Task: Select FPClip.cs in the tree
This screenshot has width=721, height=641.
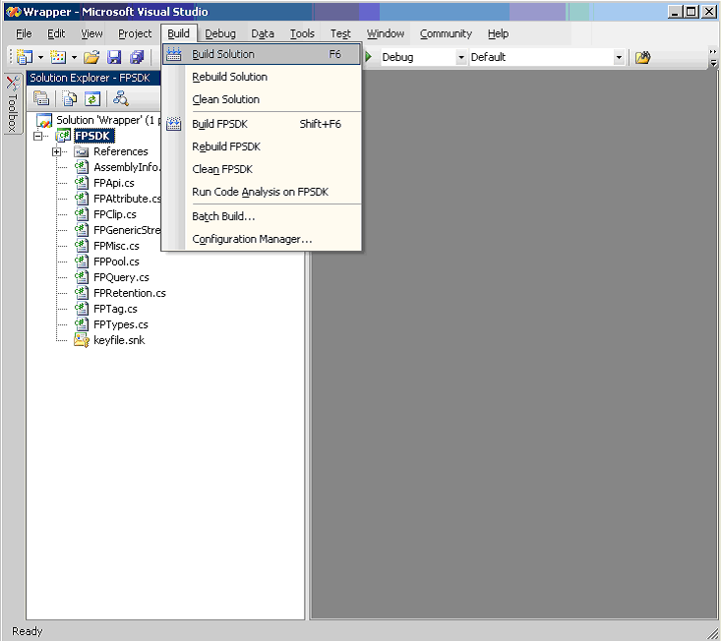Action: coord(115,214)
